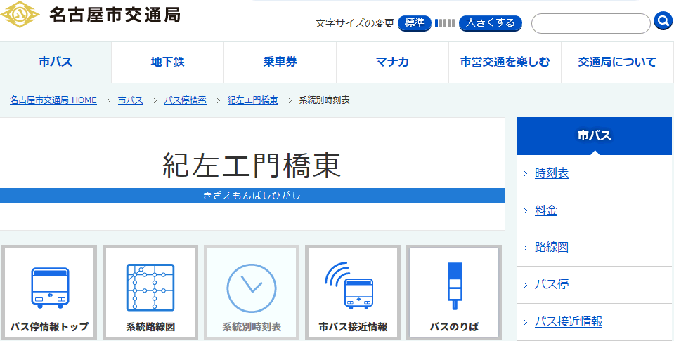Open the 乗車券 navigation tab
The width and height of the screenshot is (674, 341).
[280, 62]
